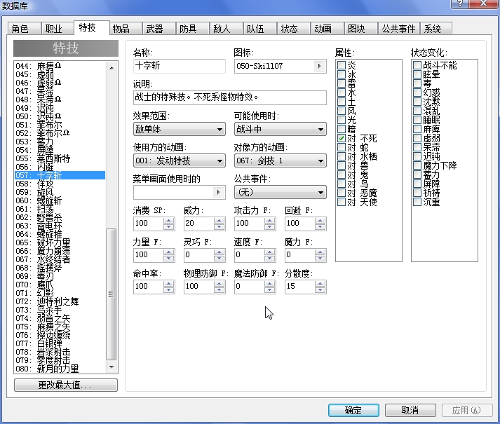Open the 效果范围 dropdown
The image size is (500, 424).
pos(180,129)
